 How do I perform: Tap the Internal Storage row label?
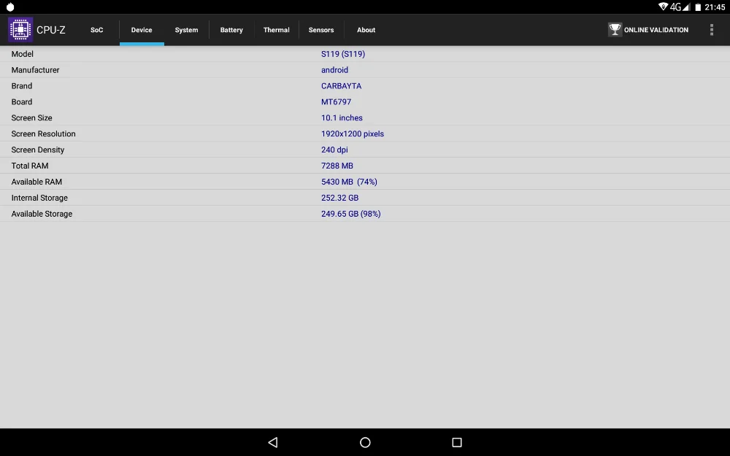39,198
